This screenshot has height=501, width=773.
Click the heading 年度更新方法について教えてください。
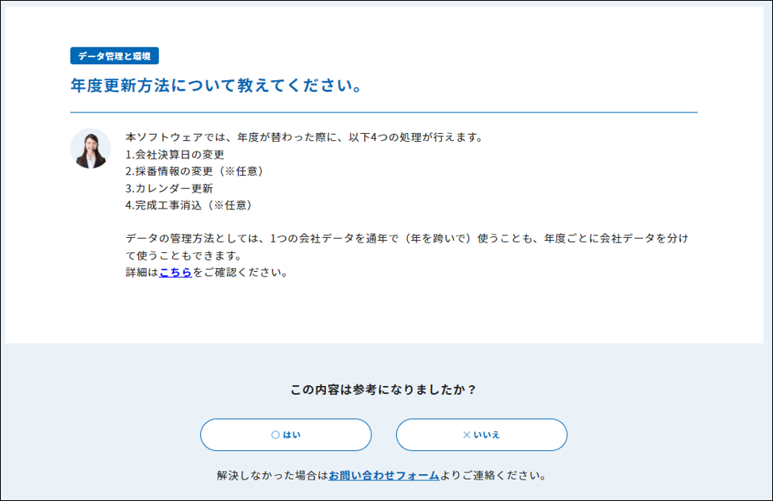coord(217,86)
